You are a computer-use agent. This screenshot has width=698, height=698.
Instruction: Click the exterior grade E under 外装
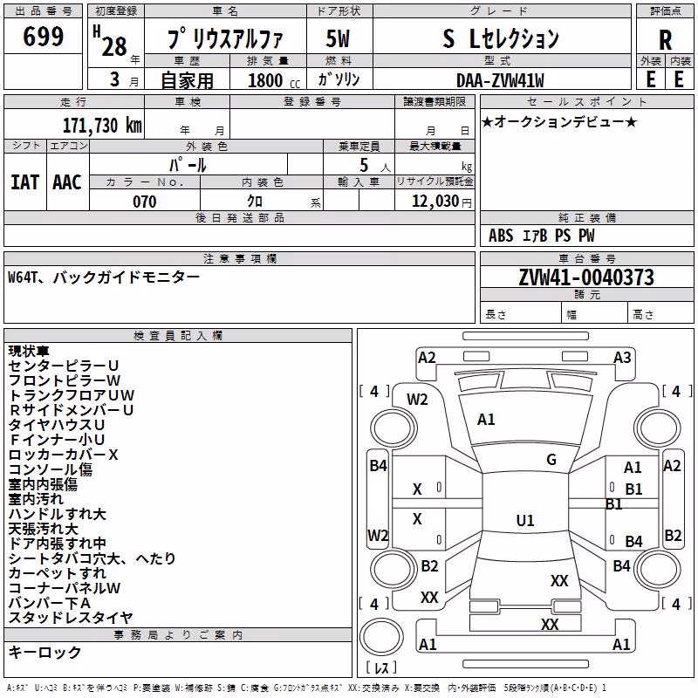coord(651,79)
